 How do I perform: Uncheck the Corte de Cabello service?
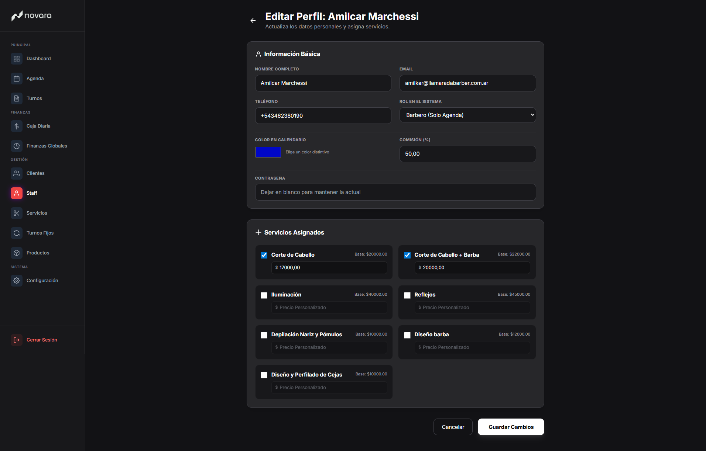(264, 255)
